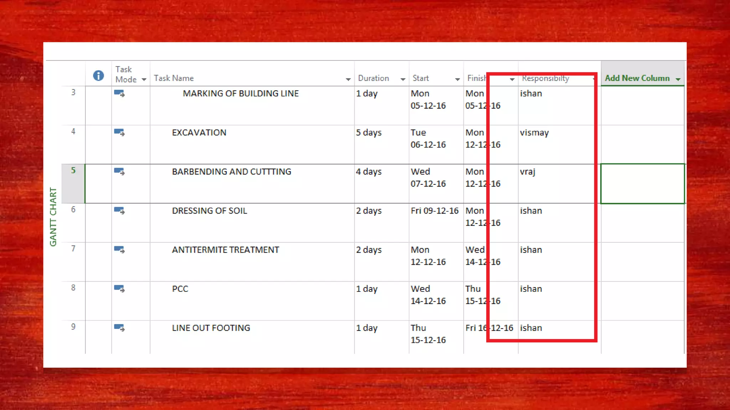Select the 5 days duration cell
730x410 pixels.
pyautogui.click(x=369, y=133)
